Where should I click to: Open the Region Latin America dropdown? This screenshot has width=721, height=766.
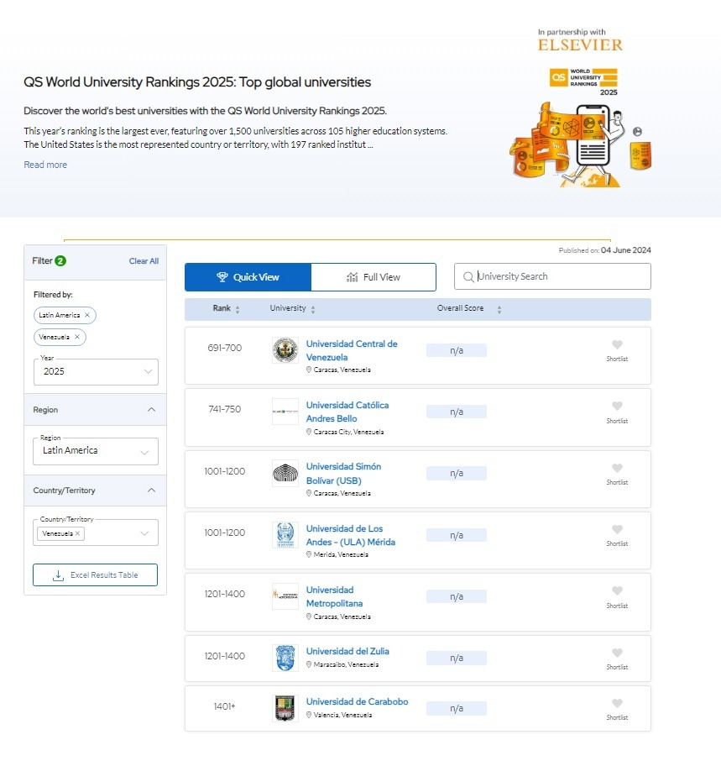click(x=96, y=451)
